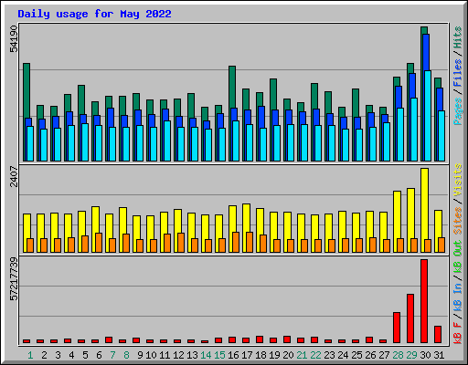
Task: Select day 13 on the x-axis
Action: [192, 355]
